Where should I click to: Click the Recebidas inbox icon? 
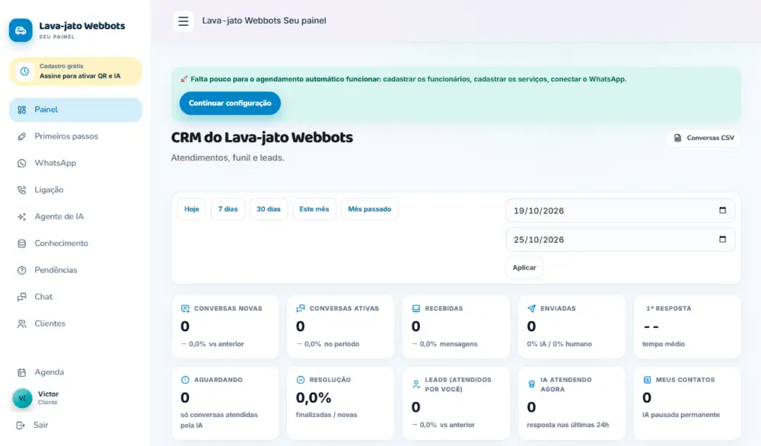point(416,309)
